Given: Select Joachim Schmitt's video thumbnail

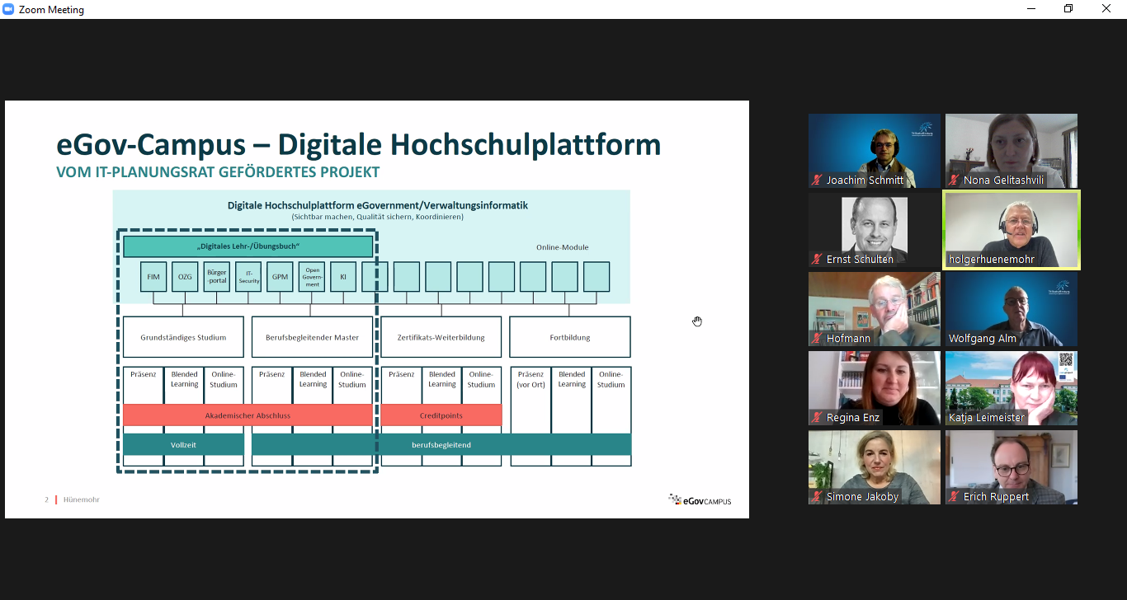Looking at the screenshot, I should point(875,151).
